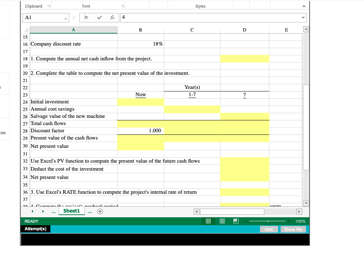
Task: Open the Font dialog launcher icon
Action: (x=123, y=6)
